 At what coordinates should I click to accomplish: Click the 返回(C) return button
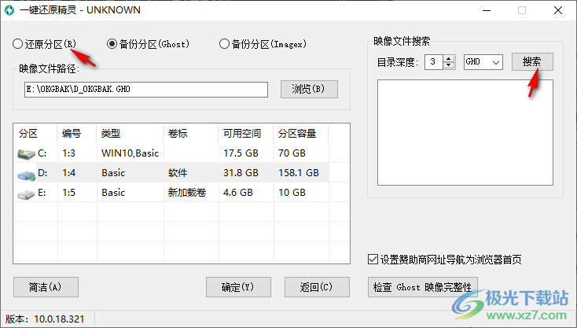click(317, 287)
